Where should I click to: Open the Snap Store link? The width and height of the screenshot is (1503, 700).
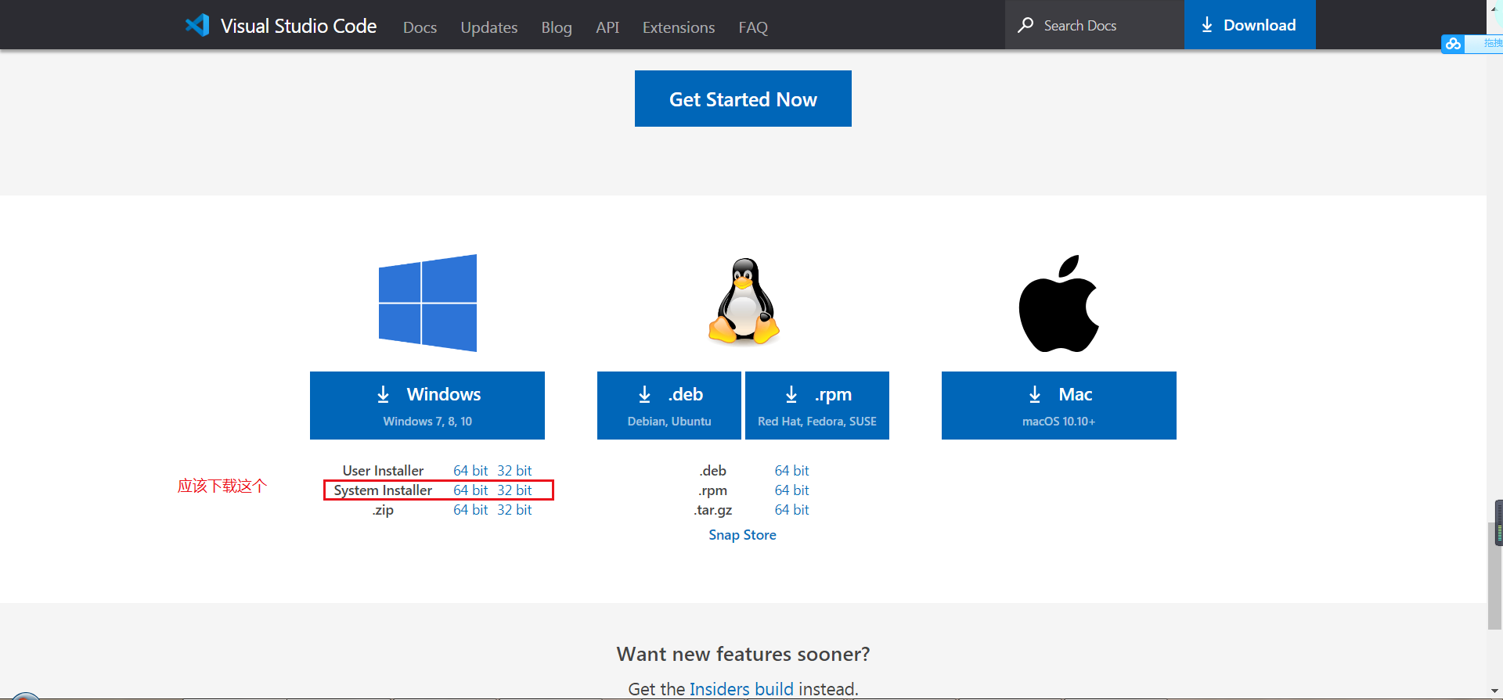(742, 535)
